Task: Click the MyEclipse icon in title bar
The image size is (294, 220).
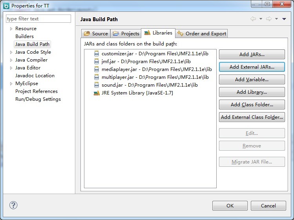Action: [6, 5]
